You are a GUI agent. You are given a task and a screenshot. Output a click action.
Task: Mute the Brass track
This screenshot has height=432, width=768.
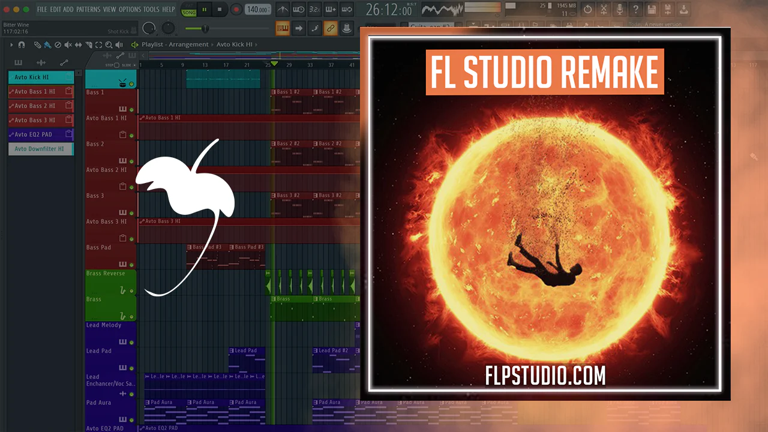pyautogui.click(x=131, y=316)
